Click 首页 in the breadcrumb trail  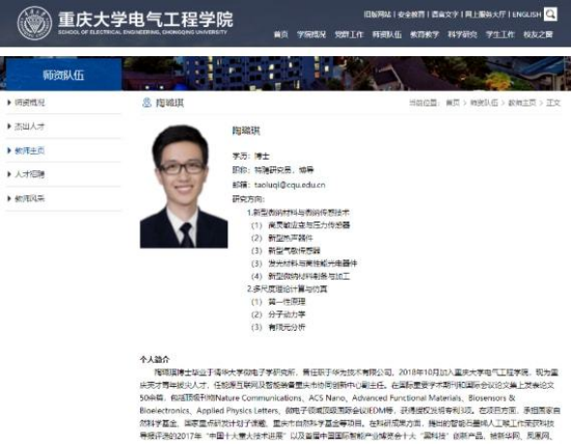click(453, 103)
